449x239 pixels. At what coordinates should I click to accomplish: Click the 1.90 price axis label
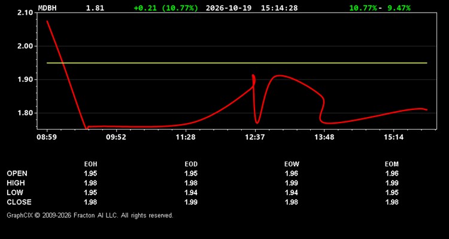[26, 79]
